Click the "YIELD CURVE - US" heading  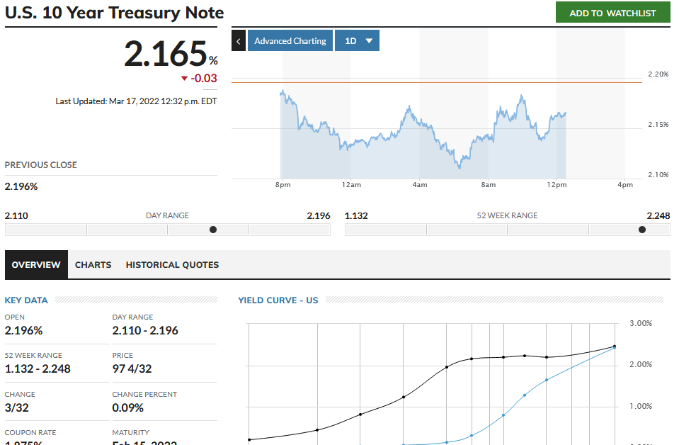(278, 300)
